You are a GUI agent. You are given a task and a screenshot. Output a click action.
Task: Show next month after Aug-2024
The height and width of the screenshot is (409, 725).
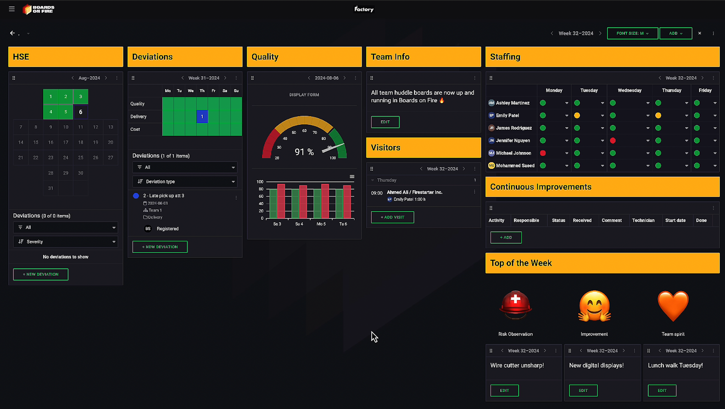(x=106, y=78)
